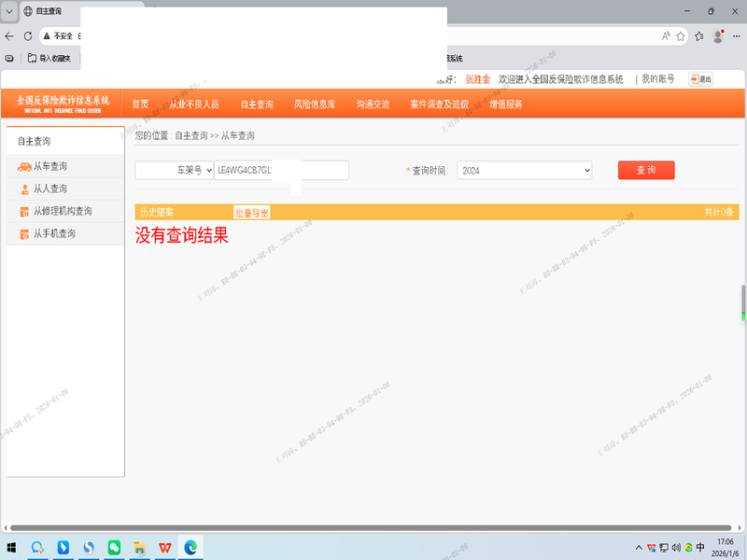The width and height of the screenshot is (747, 560).
Task: Click the person icon beside 从人查询
Action: coord(24,189)
